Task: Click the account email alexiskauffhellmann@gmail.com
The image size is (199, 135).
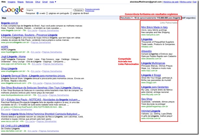Action: coord(146,2)
